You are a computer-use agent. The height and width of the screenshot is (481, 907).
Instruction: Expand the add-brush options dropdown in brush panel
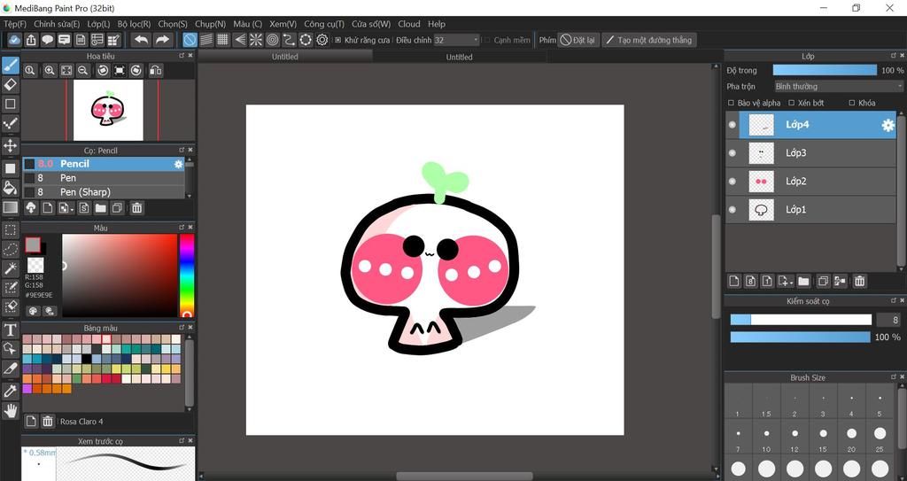pos(72,210)
